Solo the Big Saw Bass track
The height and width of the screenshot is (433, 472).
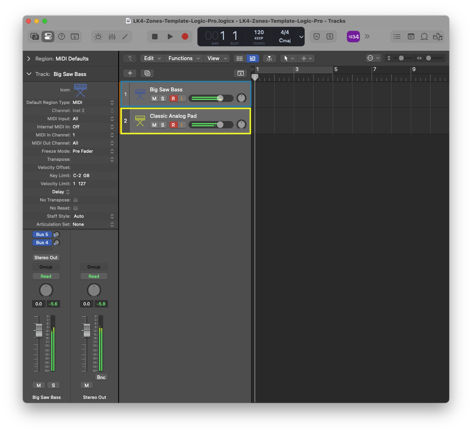coord(162,98)
